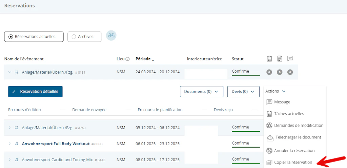This screenshot has width=347, height=168.
Task: Click the help icon beside Lieu
Action: [127, 59]
